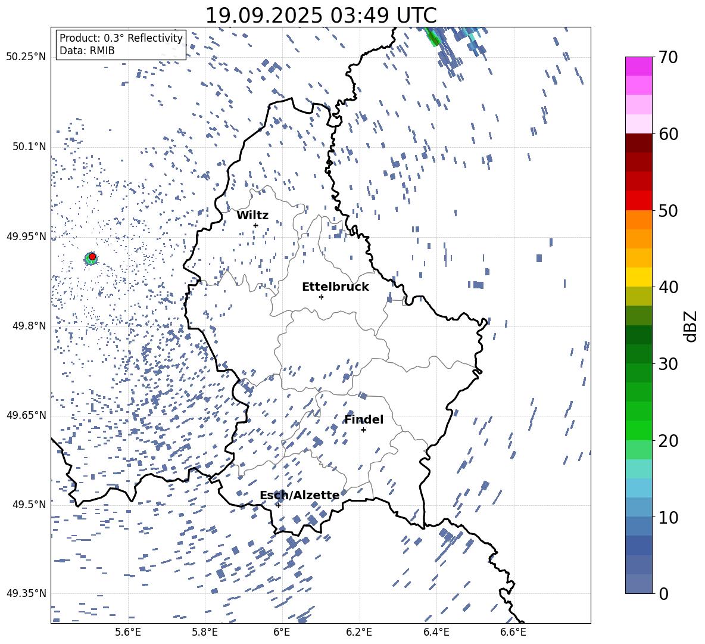Click the Esch/Alzette station cross marker
Screen dimensions: 705x644
[x=278, y=505]
